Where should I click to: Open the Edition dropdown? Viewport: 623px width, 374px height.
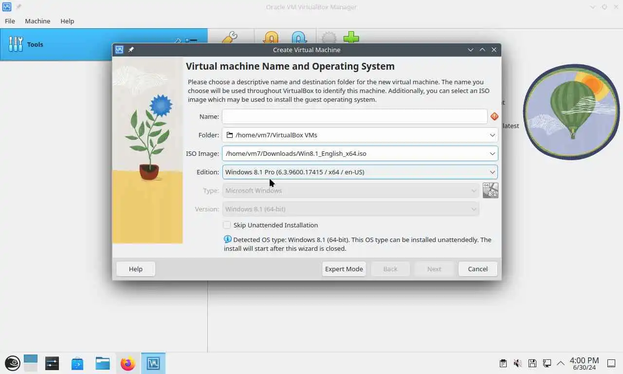360,172
